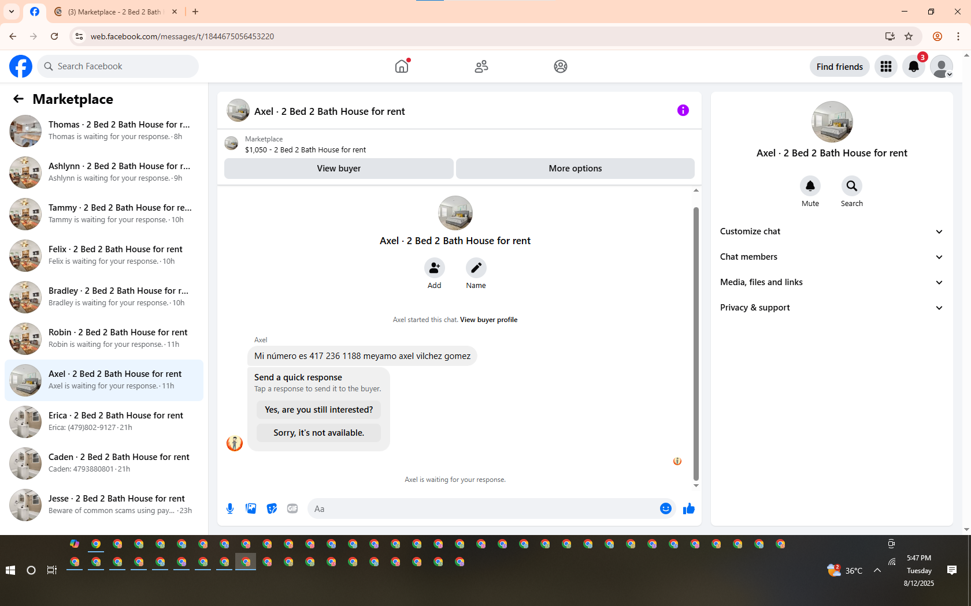
Task: Click listing thumbnail in right panel
Action: click(832, 122)
